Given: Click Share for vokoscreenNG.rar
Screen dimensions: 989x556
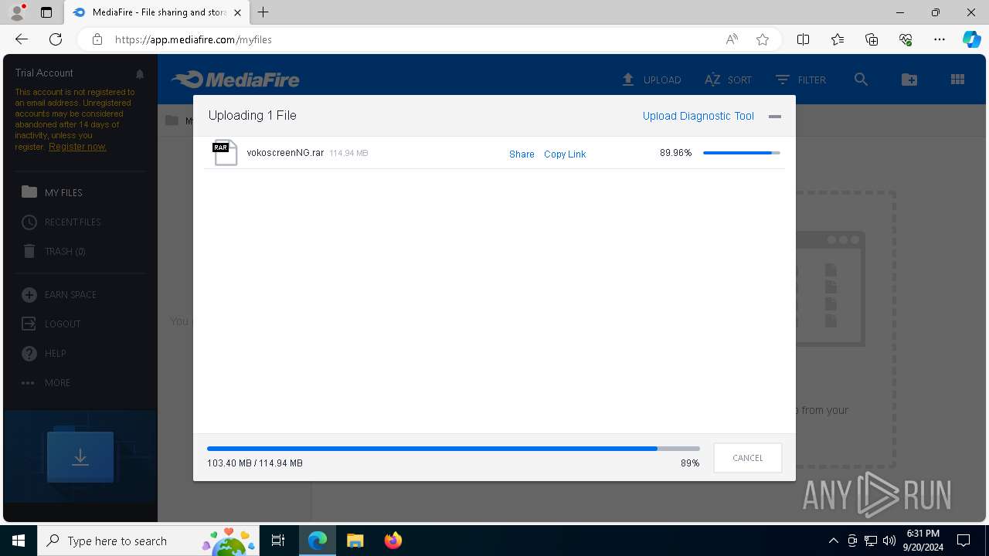Looking at the screenshot, I should (x=522, y=154).
